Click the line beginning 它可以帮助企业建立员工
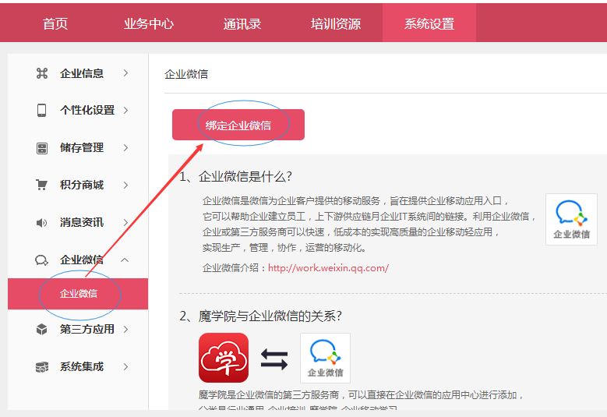607x417 pixels. click(369, 217)
